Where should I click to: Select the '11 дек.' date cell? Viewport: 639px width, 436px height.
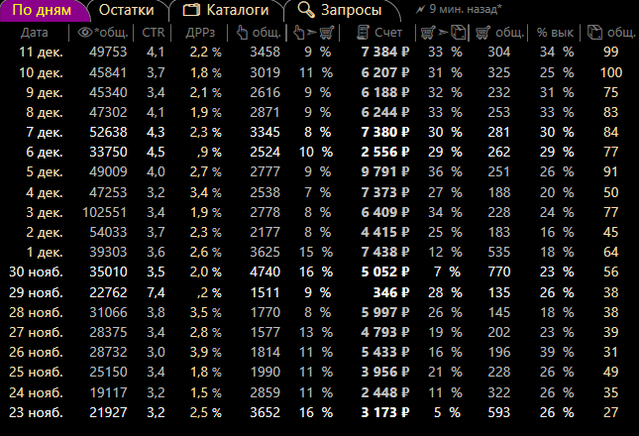pyautogui.click(x=41, y=52)
